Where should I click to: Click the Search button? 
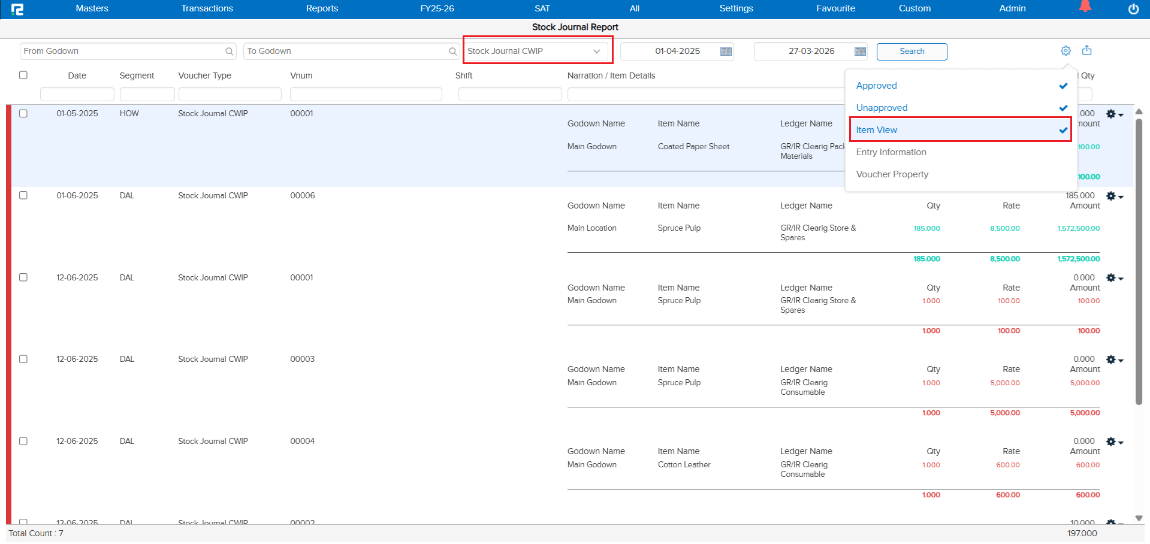(911, 52)
